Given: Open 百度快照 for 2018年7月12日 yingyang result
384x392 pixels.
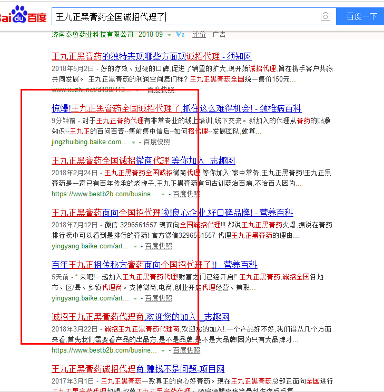Looking at the screenshot, I should tap(159, 246).
